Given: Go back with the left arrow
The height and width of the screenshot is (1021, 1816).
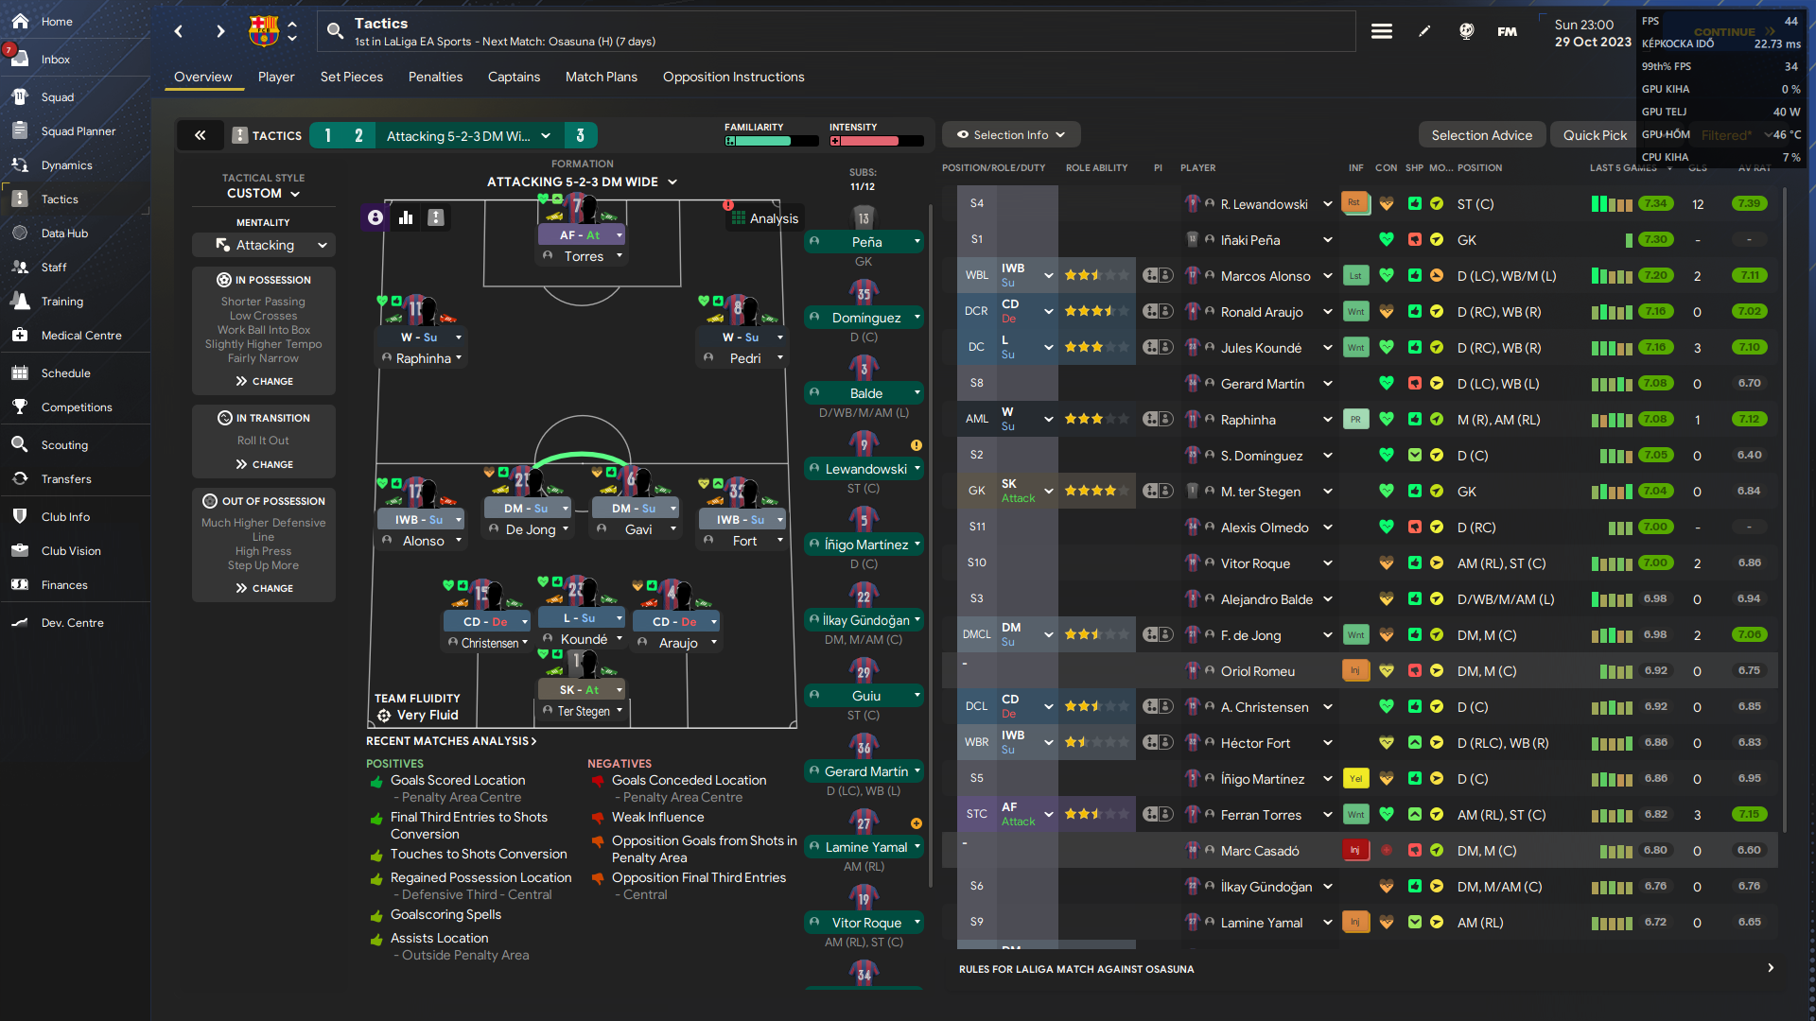Looking at the screenshot, I should tap(179, 31).
